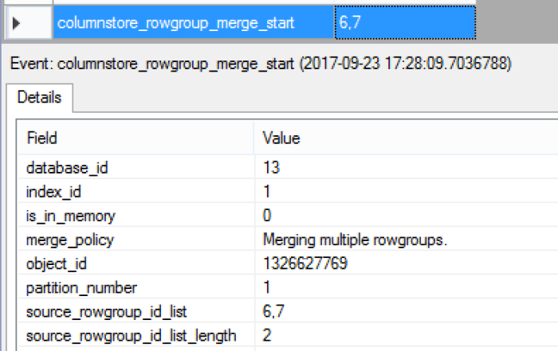Click the database_id value 13
Viewport: 558px width, 351px height.
271,168
